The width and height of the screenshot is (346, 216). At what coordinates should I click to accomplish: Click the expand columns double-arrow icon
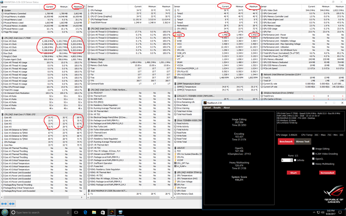[x=5, y=204]
